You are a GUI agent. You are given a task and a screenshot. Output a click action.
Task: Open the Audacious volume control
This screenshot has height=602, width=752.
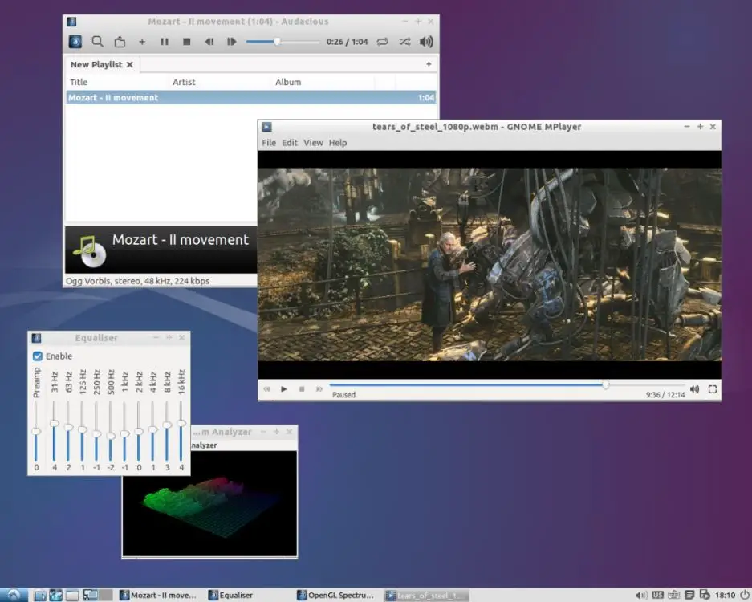pyautogui.click(x=426, y=42)
